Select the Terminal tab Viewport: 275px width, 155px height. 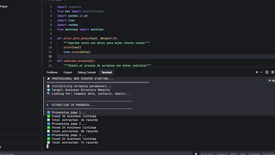106,72
